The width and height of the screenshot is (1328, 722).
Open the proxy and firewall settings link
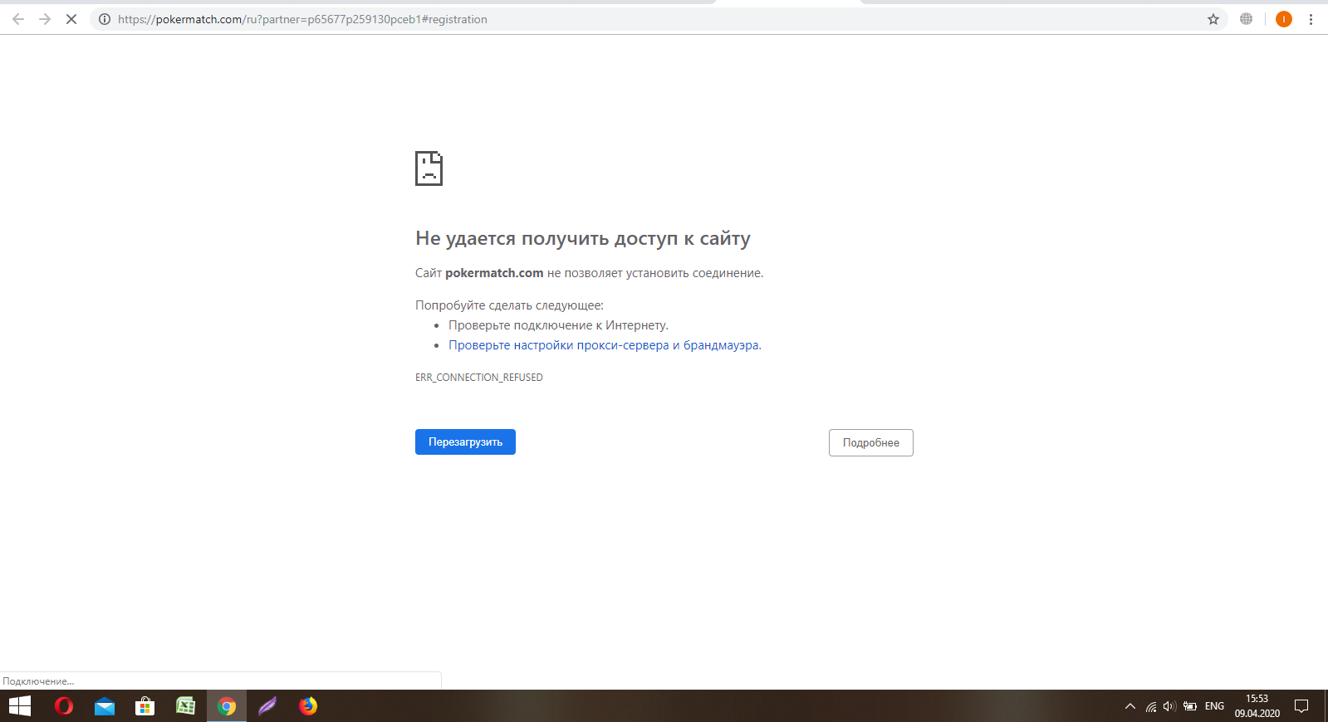(604, 345)
